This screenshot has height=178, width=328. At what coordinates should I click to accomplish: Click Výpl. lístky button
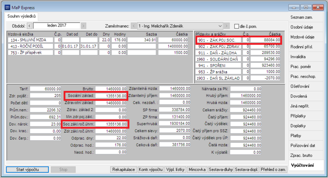[x=175, y=169]
